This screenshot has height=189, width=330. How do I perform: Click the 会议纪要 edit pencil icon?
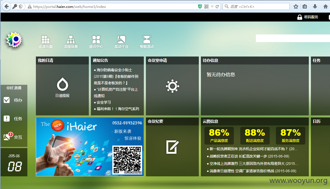pos(172,147)
